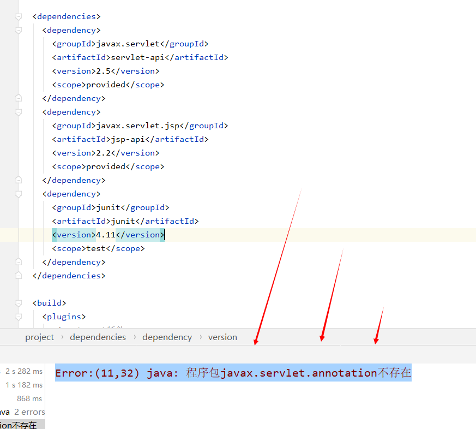
Task: Fold at junit closing dependency marker
Action: pyautogui.click(x=19, y=262)
